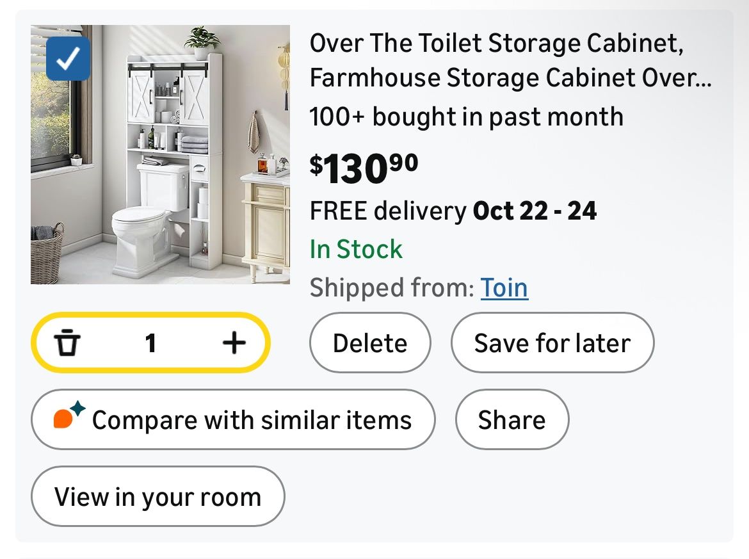Image resolution: width=749 pixels, height=559 pixels.
Task: Click the Share button
Action: [x=511, y=419]
